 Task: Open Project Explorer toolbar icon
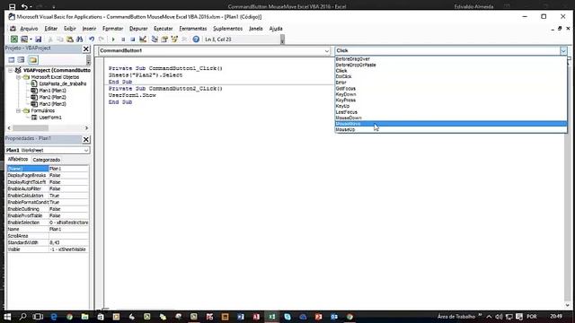tap(155, 39)
